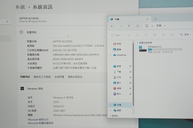Click the Cut scissors icon

[129, 35]
